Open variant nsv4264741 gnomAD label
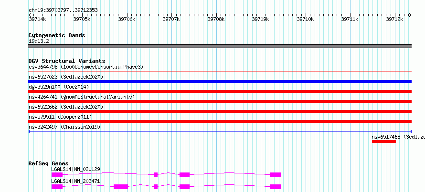Viewport: 425px width, 192px height. 82,97
